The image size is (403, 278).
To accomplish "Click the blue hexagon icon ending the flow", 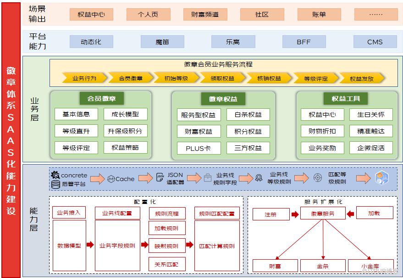I will [381, 178].
